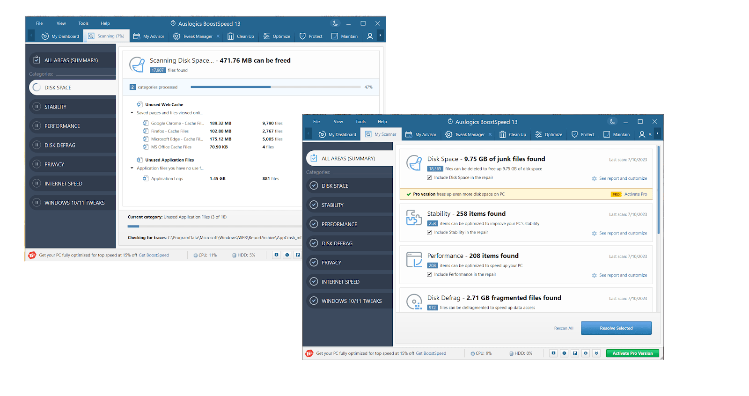Viewport: 749px width, 396px height.
Task: Click the save icon in front window status bar
Action: (575, 353)
